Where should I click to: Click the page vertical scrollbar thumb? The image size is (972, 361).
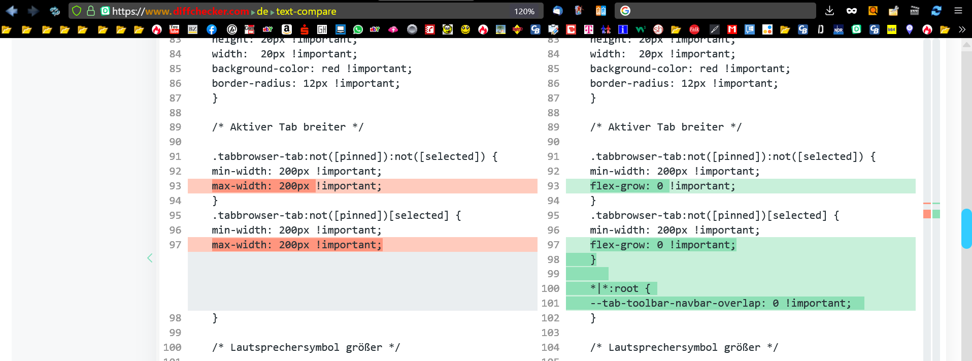click(x=966, y=228)
